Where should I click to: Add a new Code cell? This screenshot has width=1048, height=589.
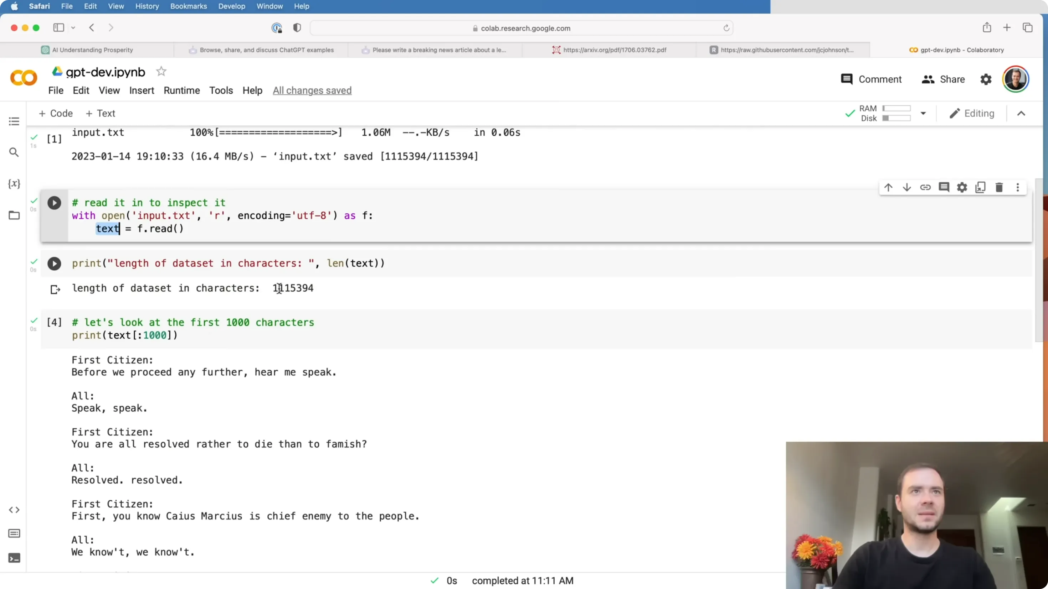pos(56,113)
